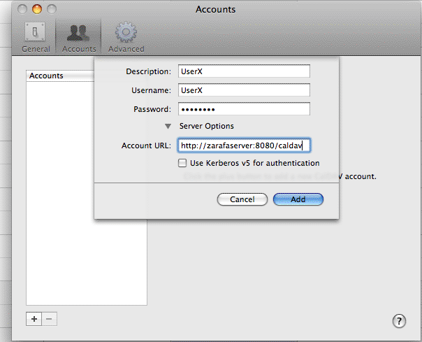Click the Add button to confirm account
Screen dimensions: 422x342
click(298, 199)
